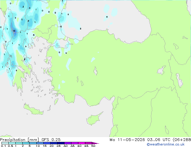The width and height of the screenshot is (191, 147).
Task: Select the 40 mm magenta legend swatch
Action: coord(82,143)
